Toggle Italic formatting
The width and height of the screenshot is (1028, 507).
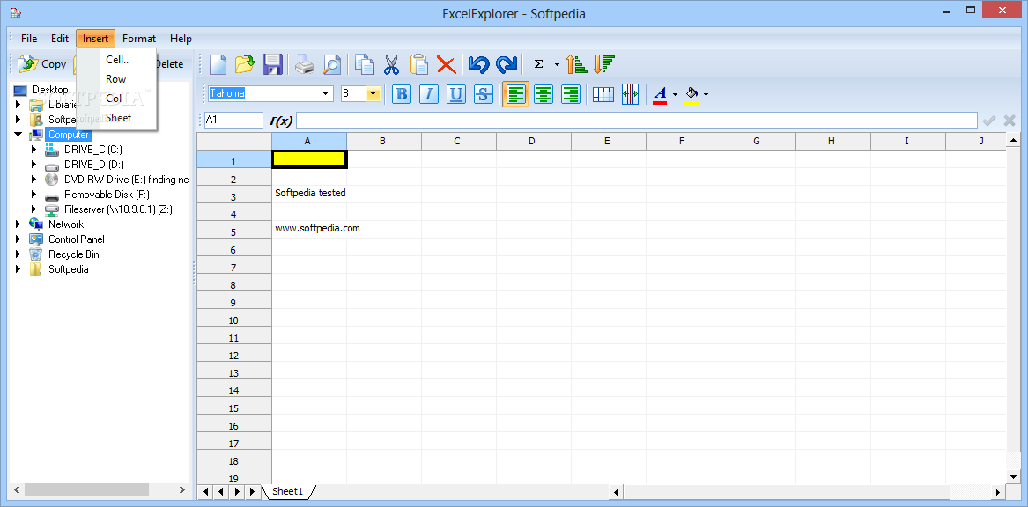(429, 94)
